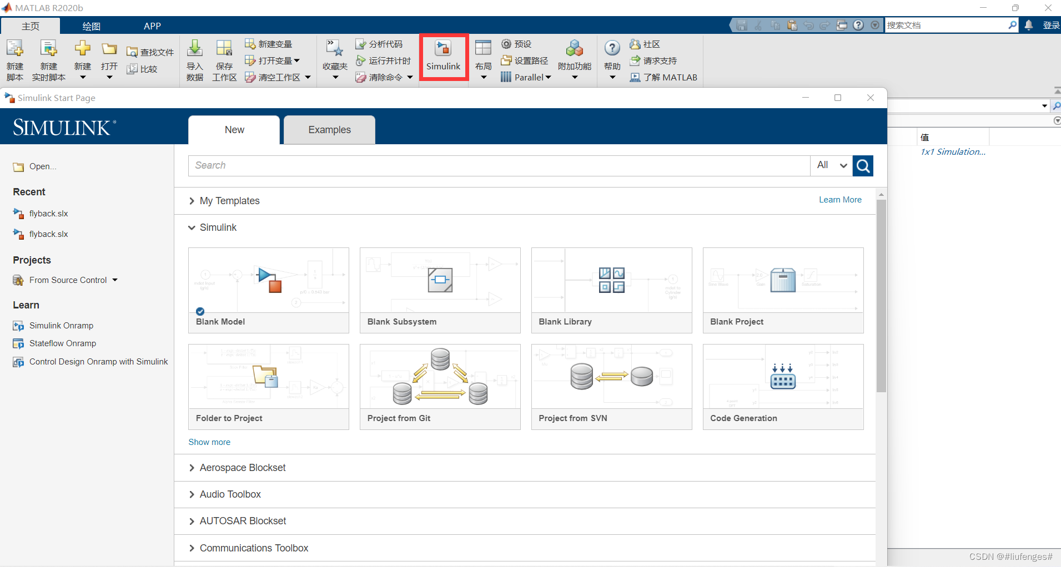Open the All filter dropdown
This screenshot has height=567, width=1061.
coord(831,165)
